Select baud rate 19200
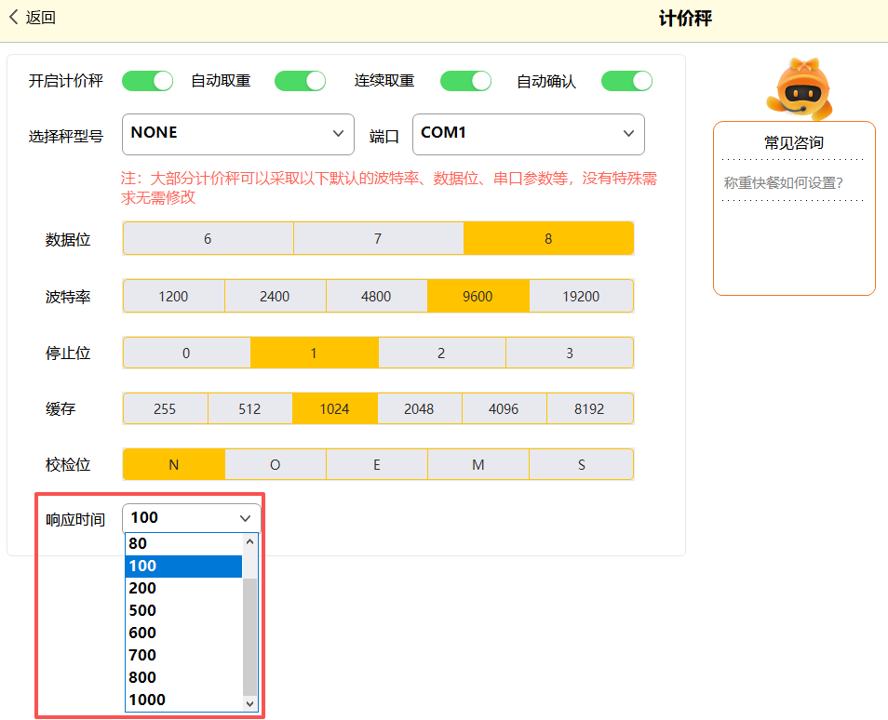888x720 pixels. [581, 296]
